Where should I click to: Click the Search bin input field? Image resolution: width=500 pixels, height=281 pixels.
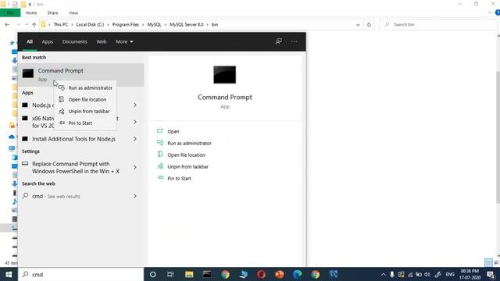coord(438,24)
